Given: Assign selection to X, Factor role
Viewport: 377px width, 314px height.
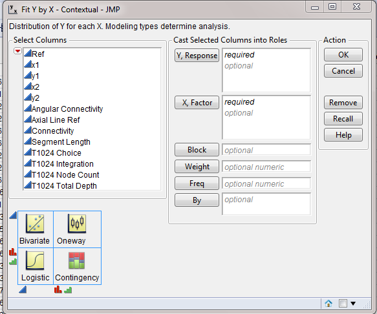Looking at the screenshot, I should pos(197,103).
